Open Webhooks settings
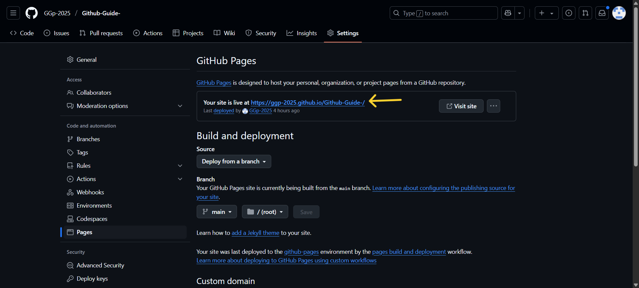 (x=125, y=192)
